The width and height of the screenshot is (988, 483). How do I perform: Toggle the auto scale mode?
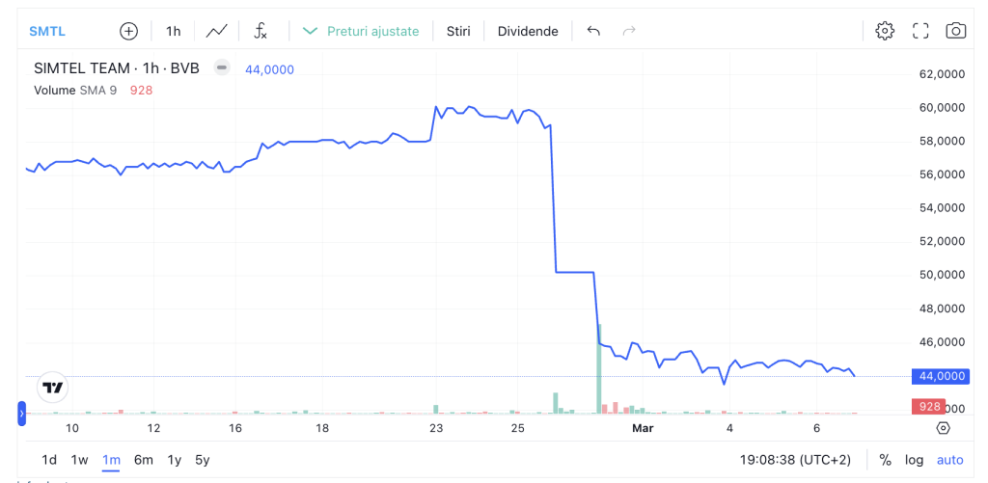pos(949,460)
